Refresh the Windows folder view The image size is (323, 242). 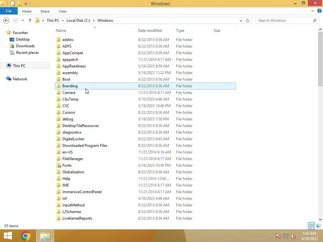tap(248, 20)
